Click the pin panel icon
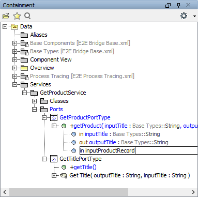Viewport: 198px width, 197px height. [x=178, y=5]
